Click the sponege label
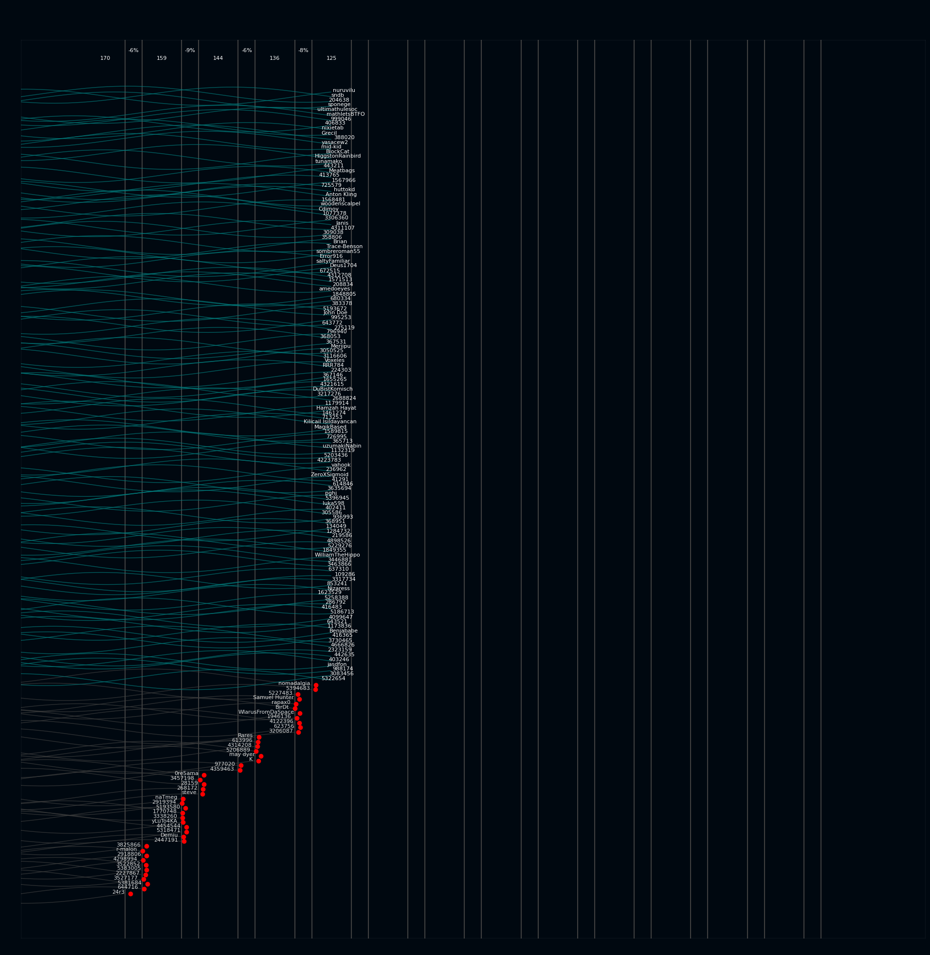The image size is (930, 955). 339,105
